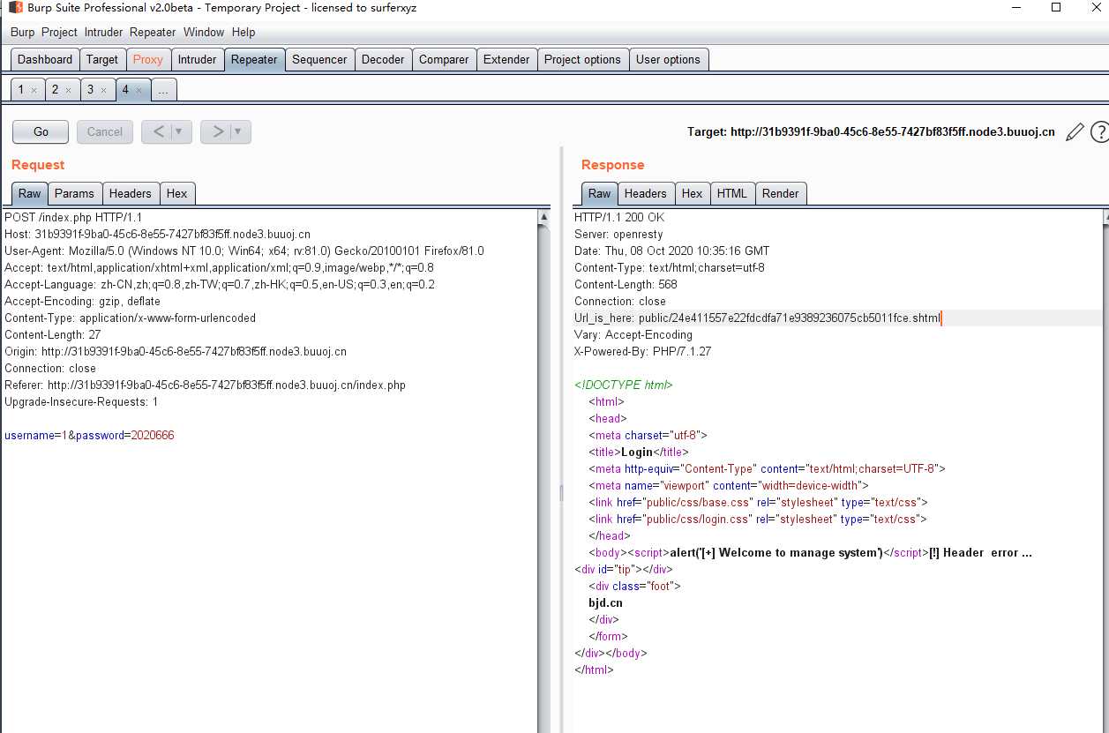Open the forward history dropdown arrow
The image size is (1109, 733).
click(239, 131)
